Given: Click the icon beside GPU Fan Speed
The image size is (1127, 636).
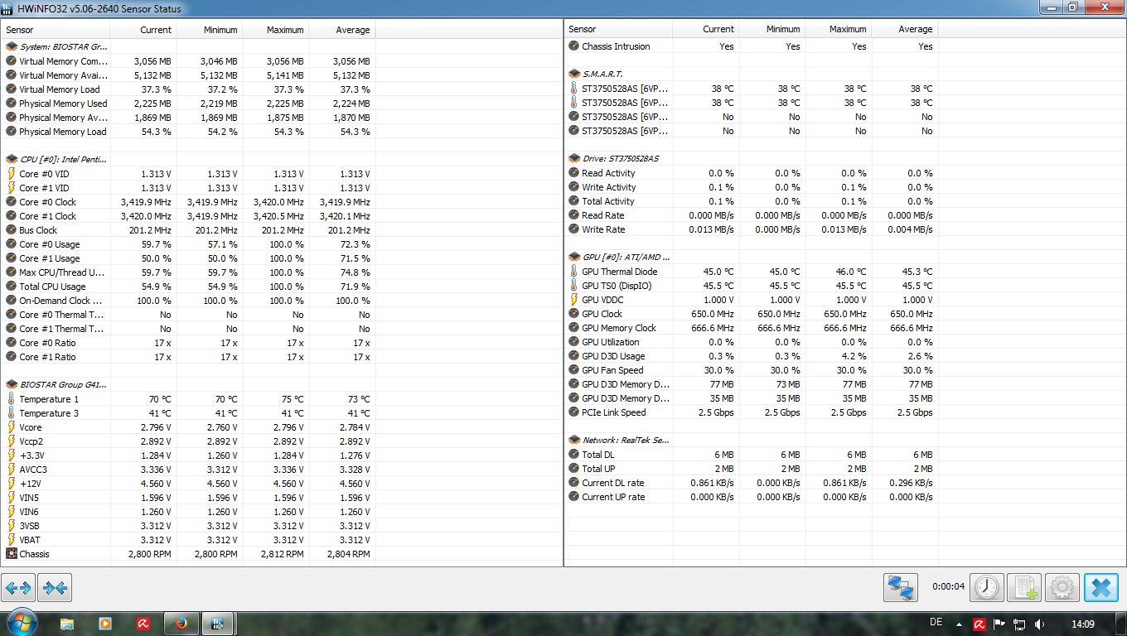Looking at the screenshot, I should [x=574, y=370].
